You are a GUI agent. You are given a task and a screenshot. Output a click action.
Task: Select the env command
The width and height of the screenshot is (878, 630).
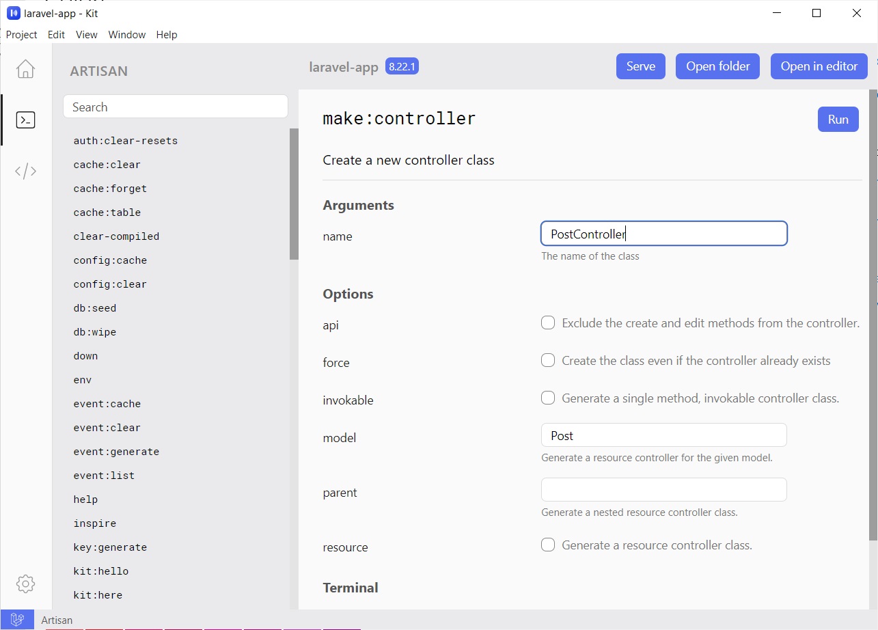(83, 380)
